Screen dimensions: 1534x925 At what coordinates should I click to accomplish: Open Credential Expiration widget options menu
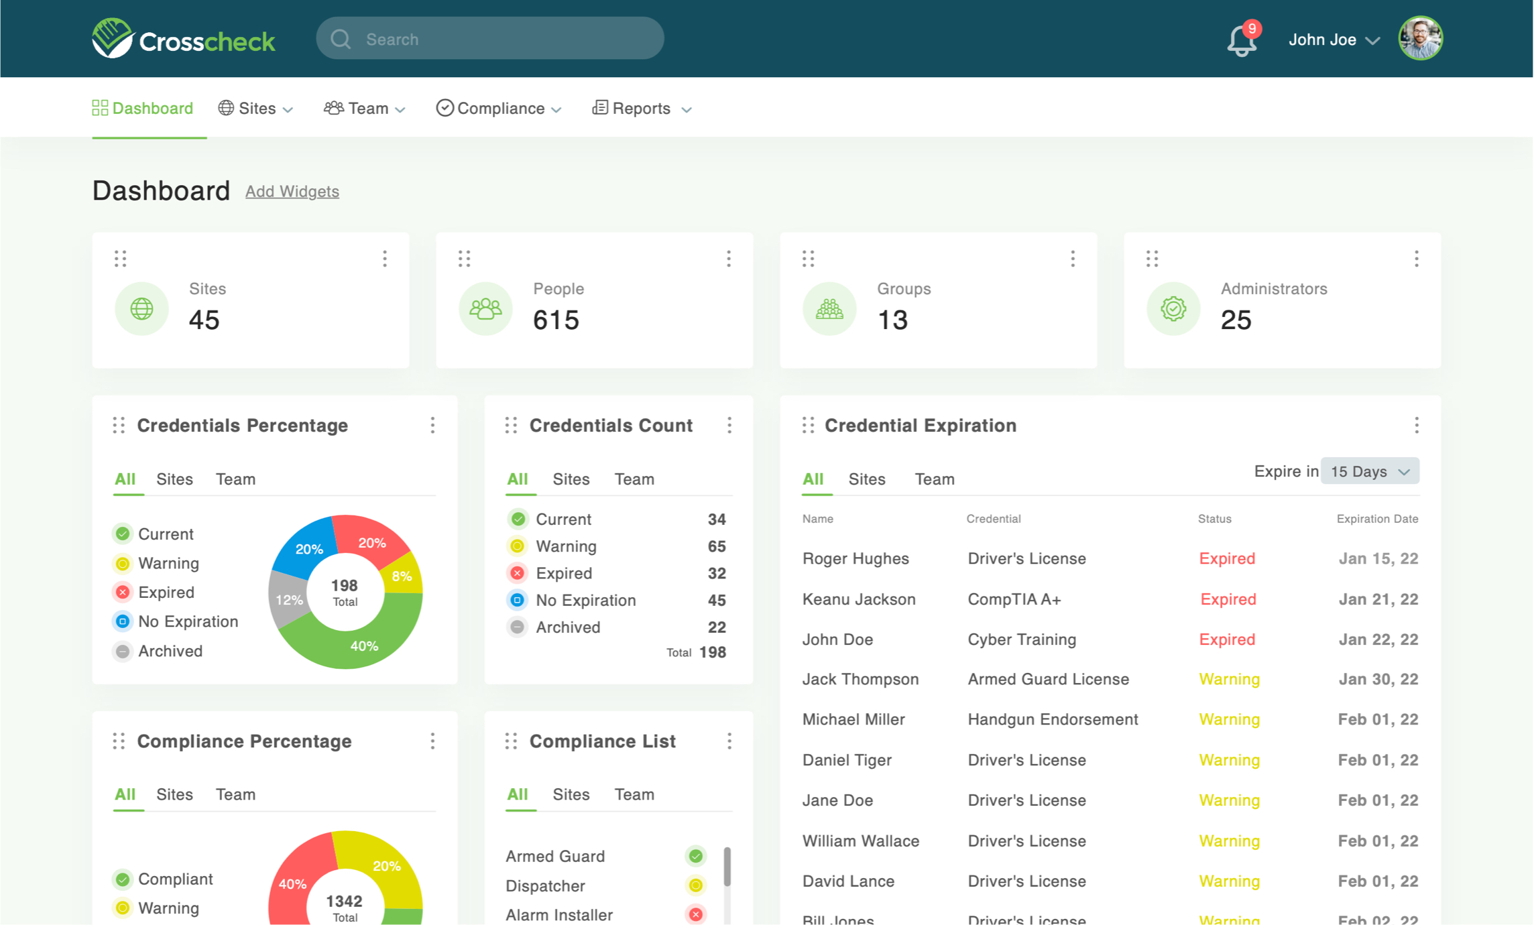click(1417, 425)
